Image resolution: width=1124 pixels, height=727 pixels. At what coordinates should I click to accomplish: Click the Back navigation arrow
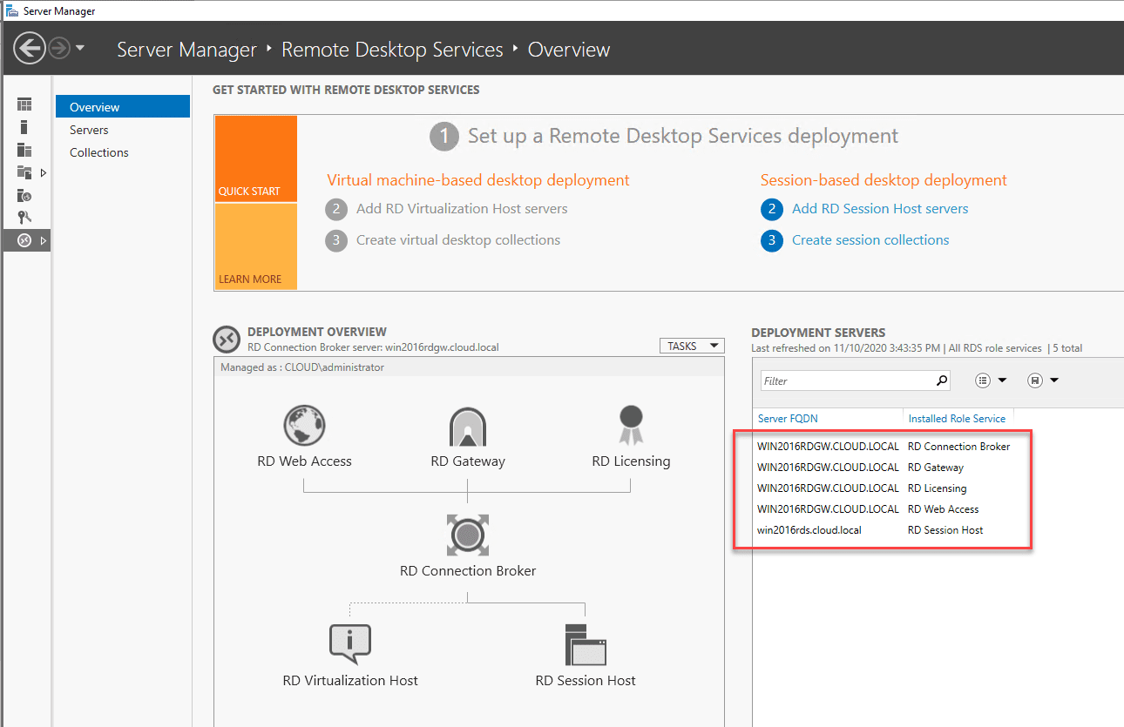(29, 48)
